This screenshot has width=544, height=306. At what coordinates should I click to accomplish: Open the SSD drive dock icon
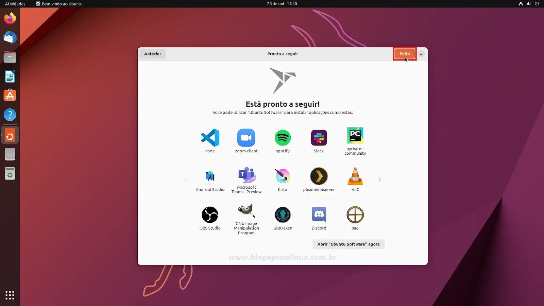pyautogui.click(x=10, y=154)
